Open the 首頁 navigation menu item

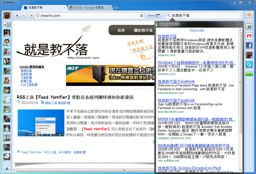(x=121, y=30)
